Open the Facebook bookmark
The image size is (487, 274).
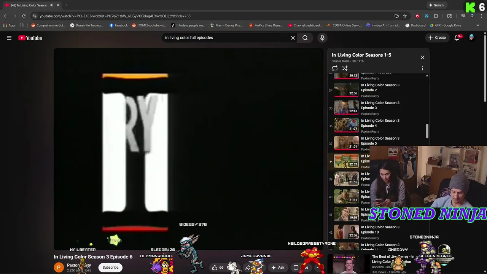118,25
